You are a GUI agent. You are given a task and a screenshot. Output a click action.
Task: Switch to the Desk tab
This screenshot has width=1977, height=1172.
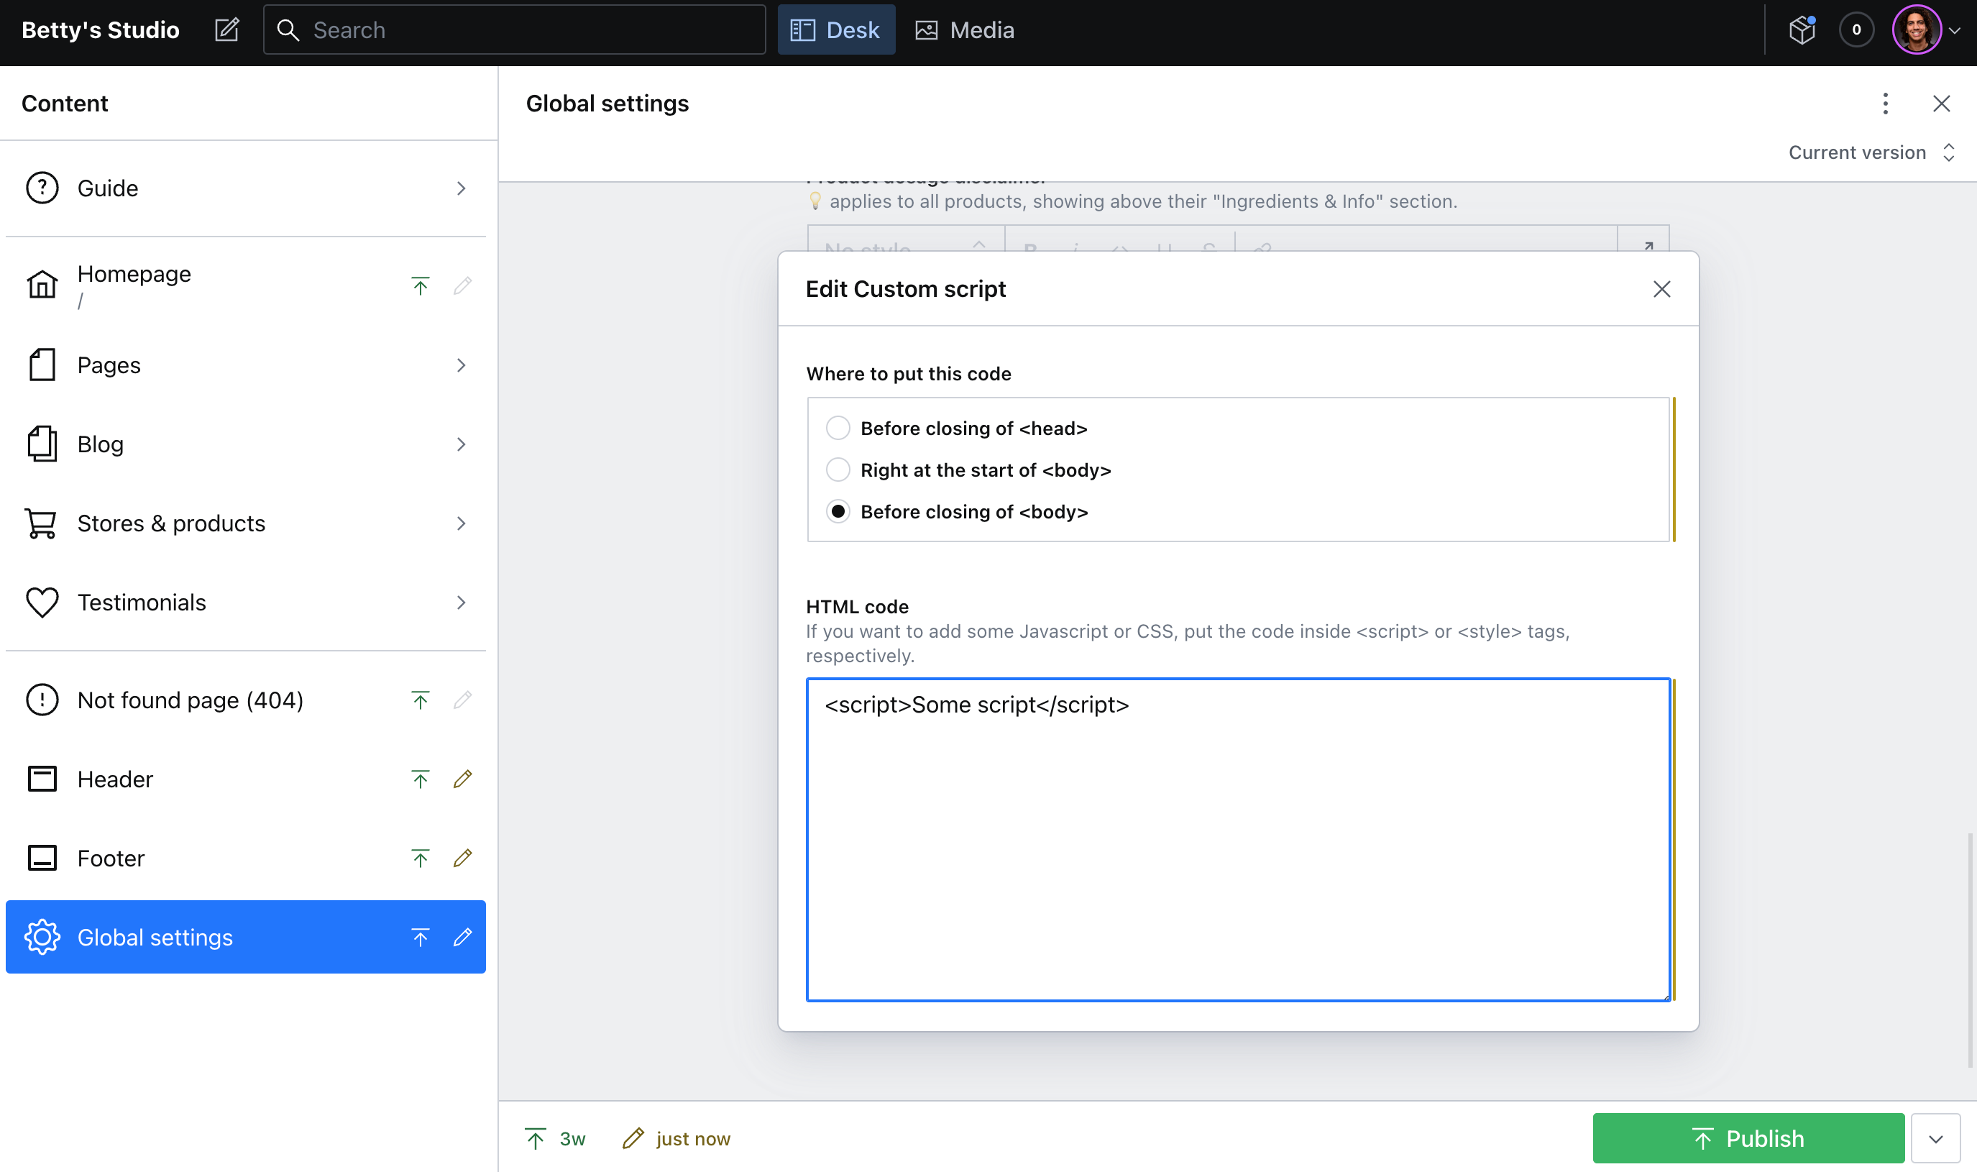835,30
